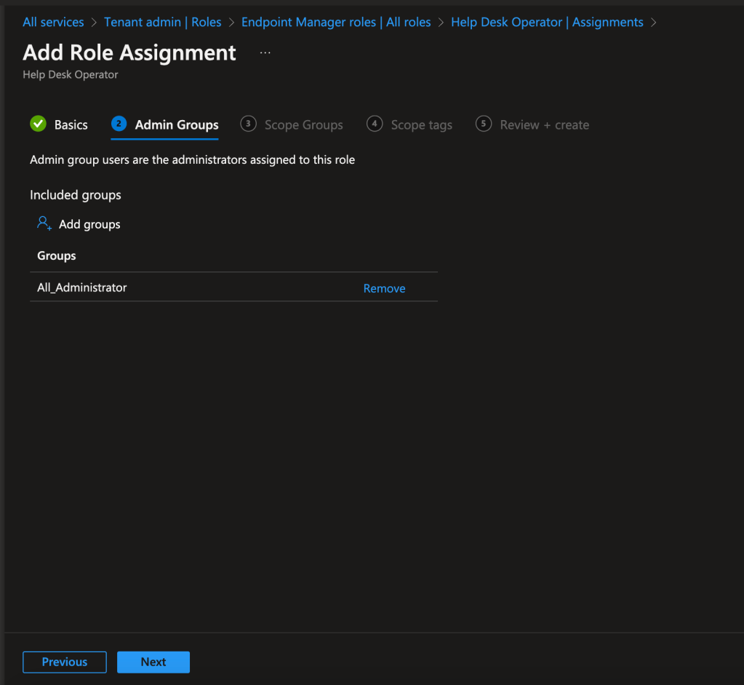Select the Admin Groups tab
Viewport: 744px width, 685px height.
tap(177, 125)
